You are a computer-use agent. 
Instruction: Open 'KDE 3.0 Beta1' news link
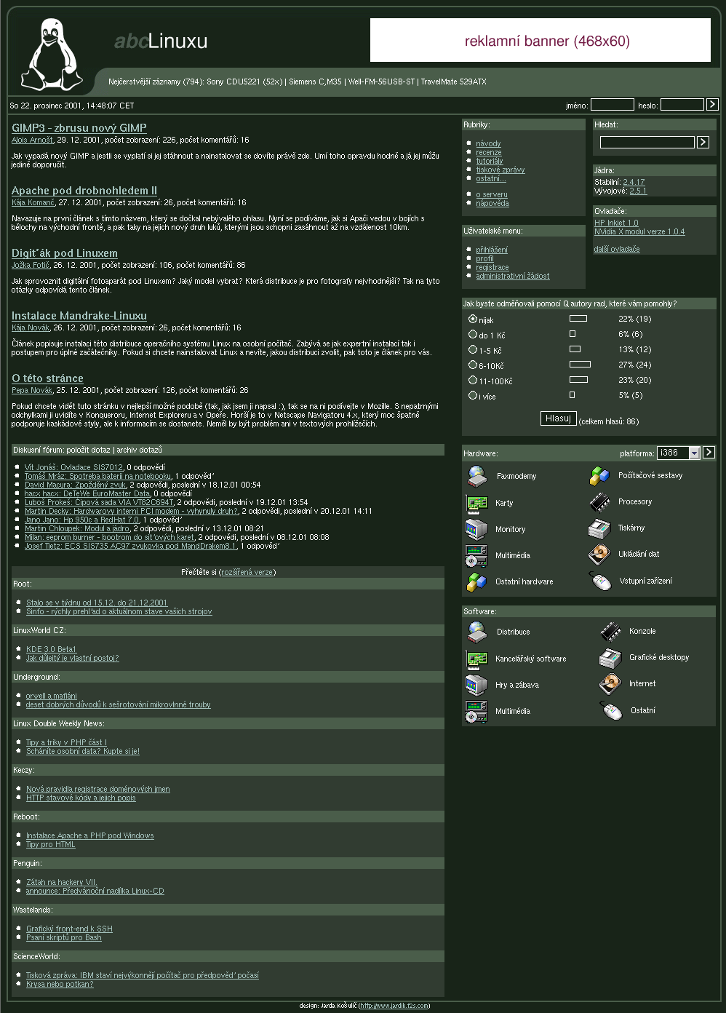pos(51,649)
